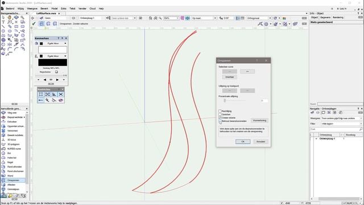Activate third Omspannen mode icon in mode bar
Screen dimensions: 364x205
coord(55,24)
